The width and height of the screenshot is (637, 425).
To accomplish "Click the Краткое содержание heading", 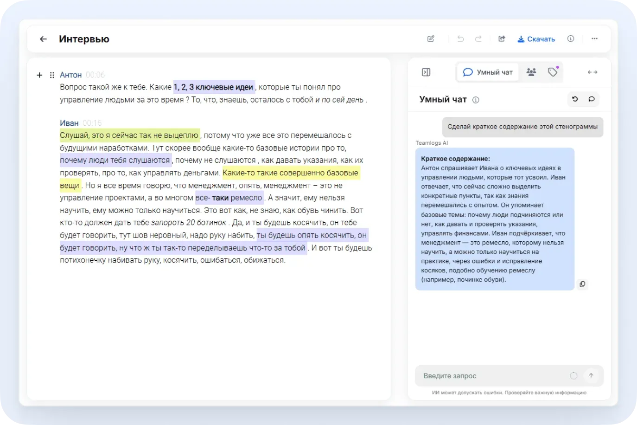I will click(455, 159).
